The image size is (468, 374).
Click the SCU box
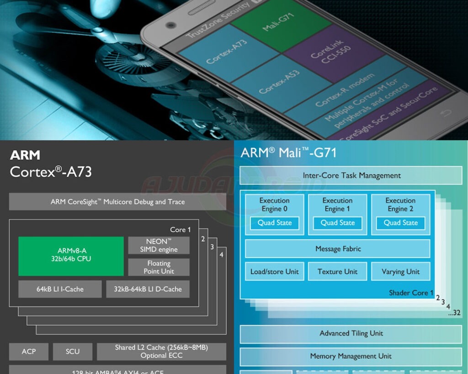(x=73, y=352)
